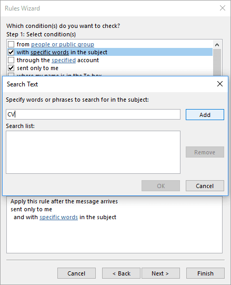The height and width of the screenshot is (285, 231).
Task: Go Back to previous wizard step
Action: pyautogui.click(x=121, y=273)
